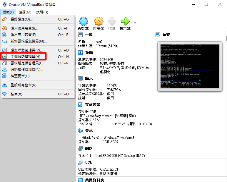Open 虛擬媒體管理員(V)... from the menu
Image resolution: width=227 pixels, height=182 pixels.
point(26,50)
